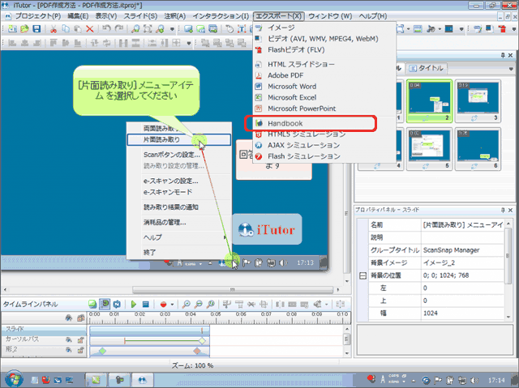519x388 pixels.
Task: Click the Windows Start button
Action: tap(15, 377)
